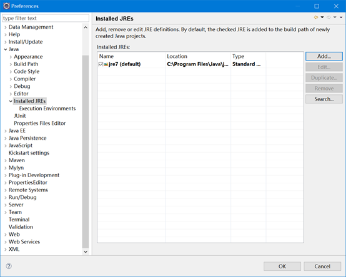Open the view menu triangle in header

tap(341, 17)
